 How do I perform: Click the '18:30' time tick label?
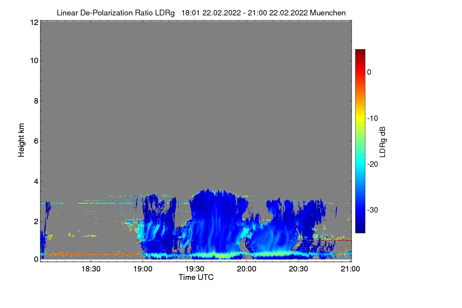point(91,269)
